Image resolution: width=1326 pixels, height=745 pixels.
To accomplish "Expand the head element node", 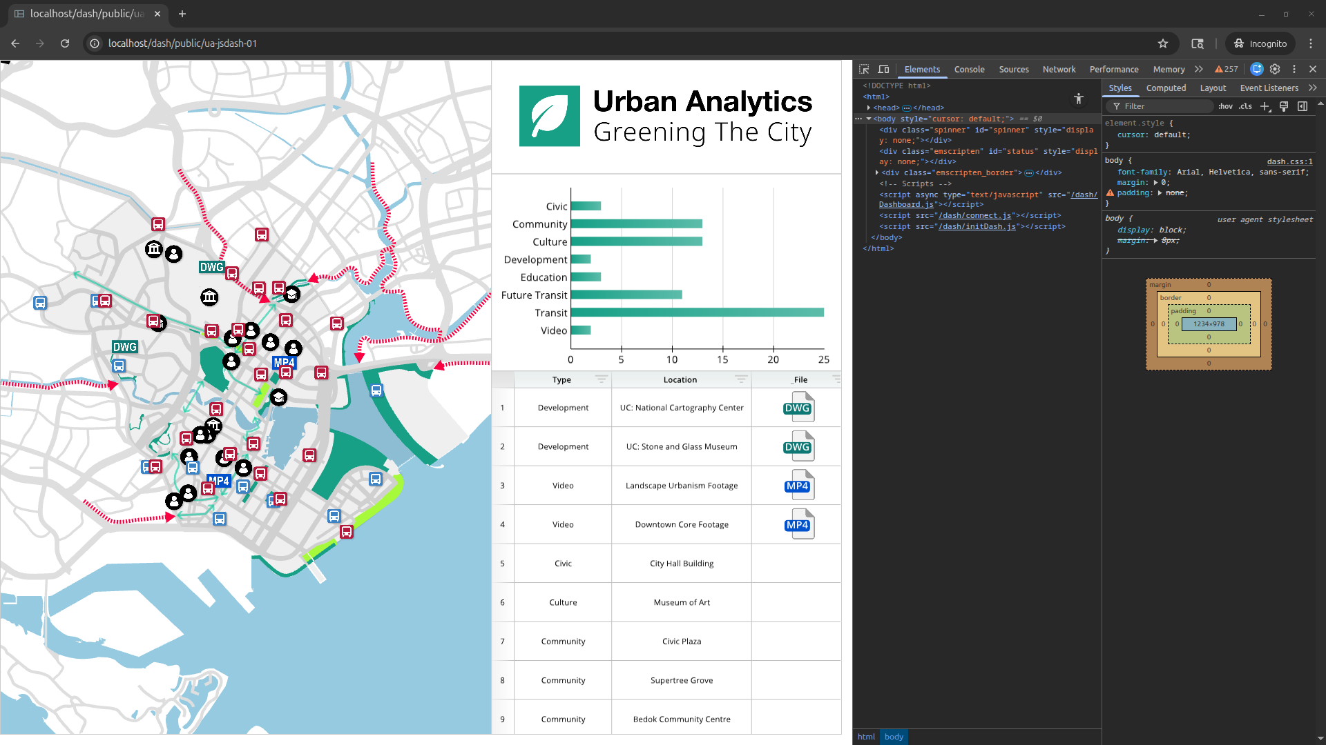I will click(x=869, y=108).
